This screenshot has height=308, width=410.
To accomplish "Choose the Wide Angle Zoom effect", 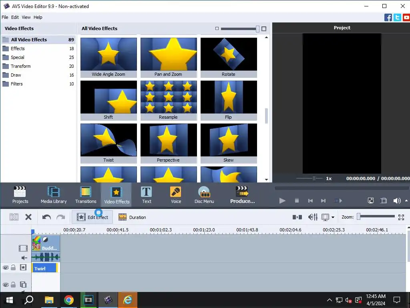I will click(x=109, y=57).
